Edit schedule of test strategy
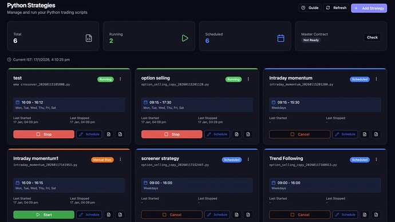 point(89,134)
